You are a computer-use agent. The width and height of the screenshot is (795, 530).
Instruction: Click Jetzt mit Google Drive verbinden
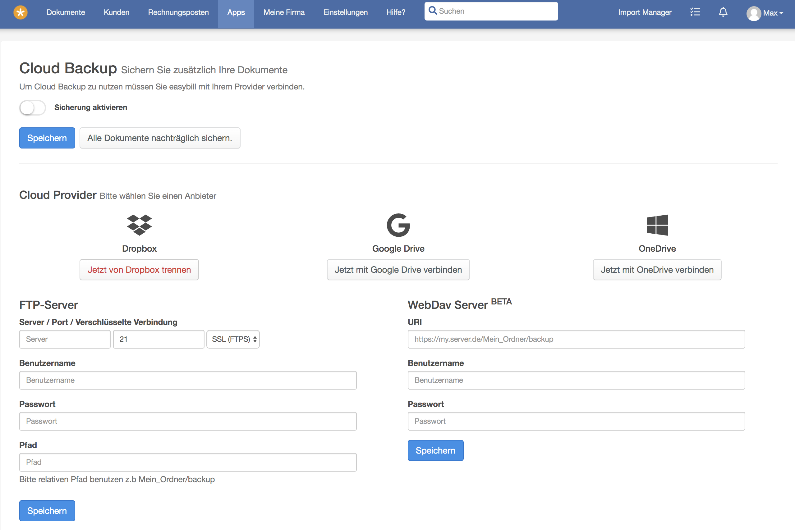[398, 270]
